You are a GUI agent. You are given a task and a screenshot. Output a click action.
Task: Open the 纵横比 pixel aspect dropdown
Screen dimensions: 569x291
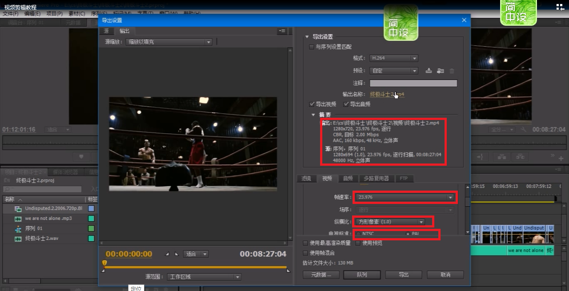coord(391,222)
